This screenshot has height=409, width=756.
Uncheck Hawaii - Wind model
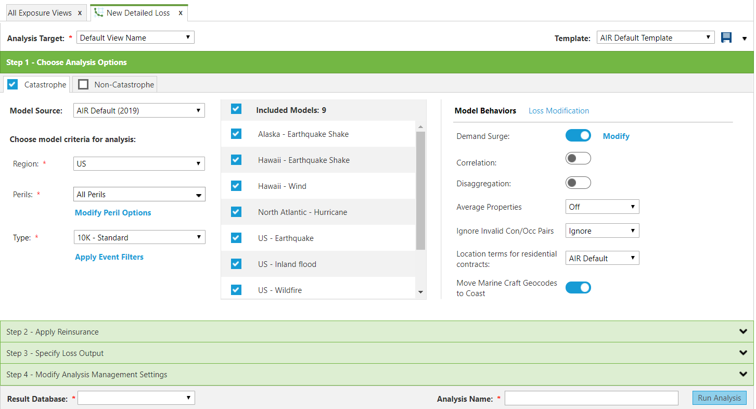click(236, 186)
